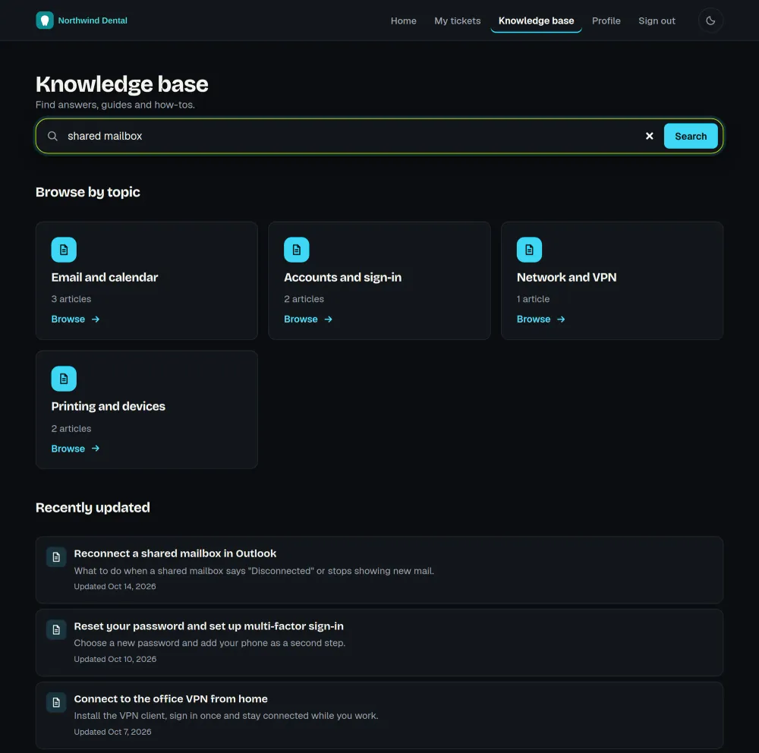Click the arrow next to Accounts and sign-in Browse

[328, 319]
